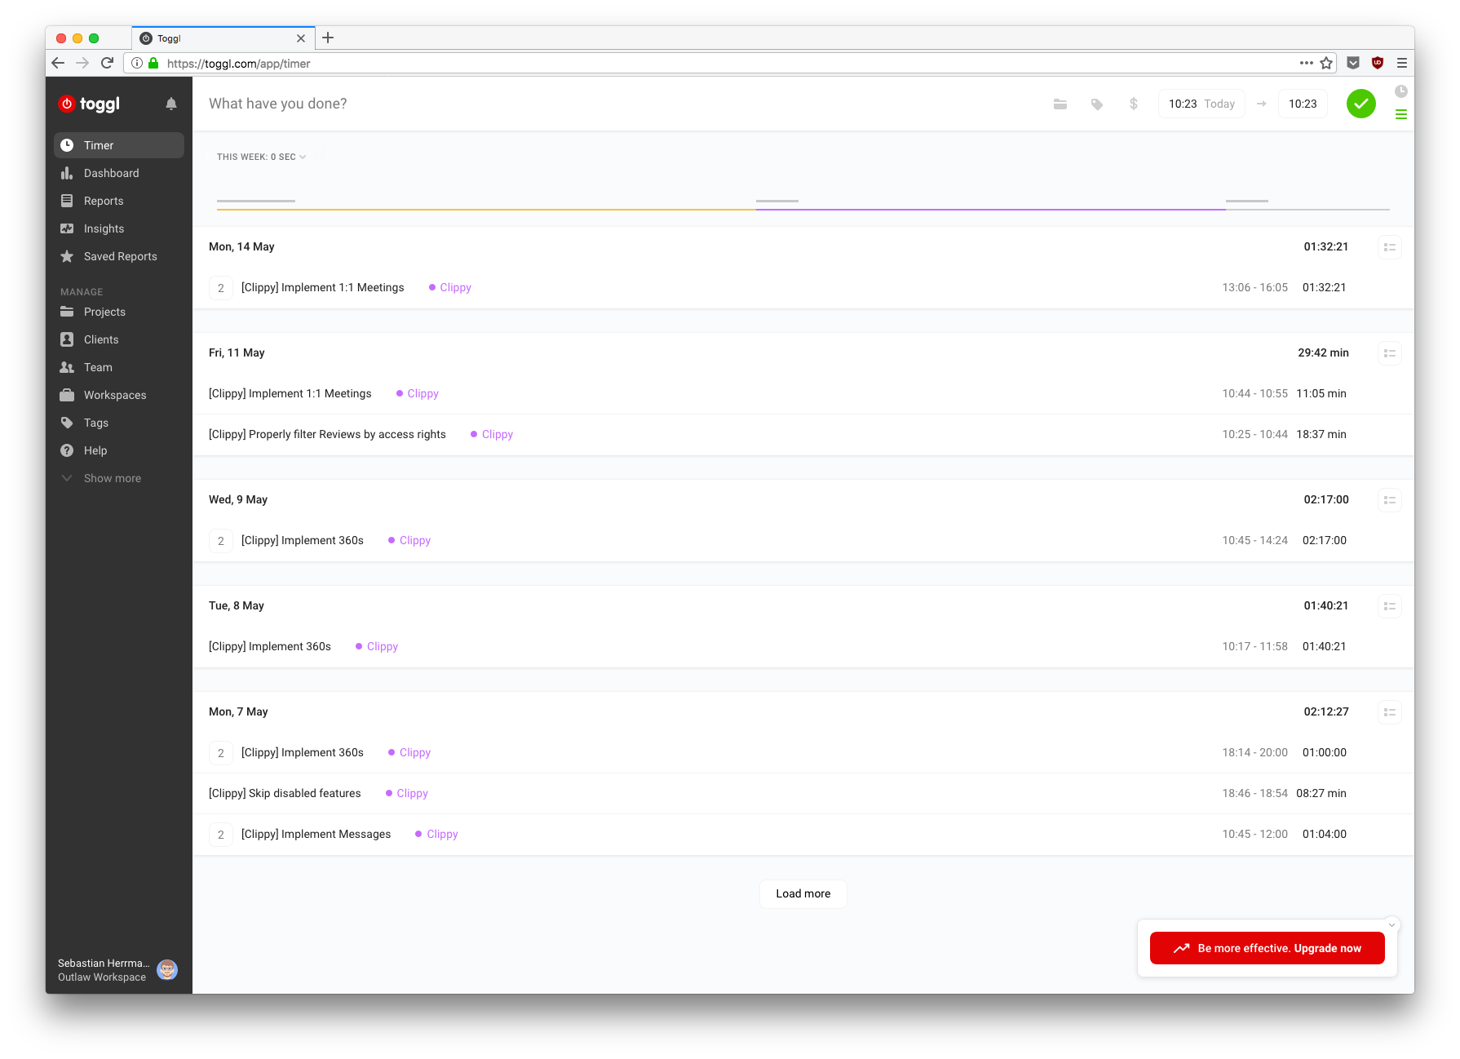Edit end time 10:23 field
This screenshot has width=1460, height=1059.
coord(1303,104)
